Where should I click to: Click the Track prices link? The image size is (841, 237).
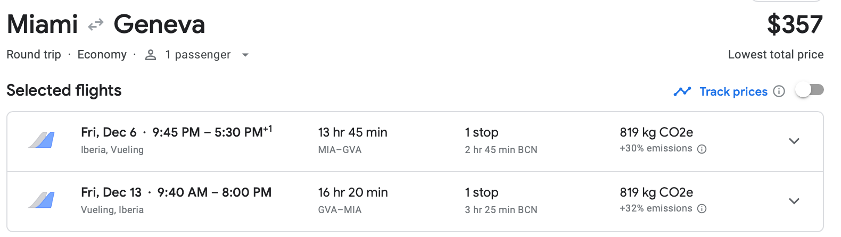733,91
